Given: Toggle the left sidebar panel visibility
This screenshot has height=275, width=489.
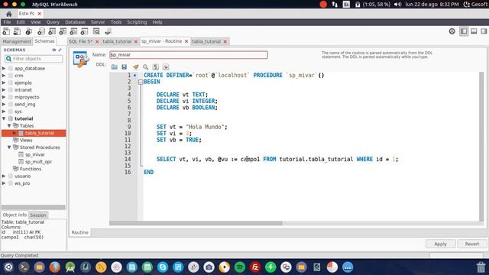Looking at the screenshot, I should 464,31.
